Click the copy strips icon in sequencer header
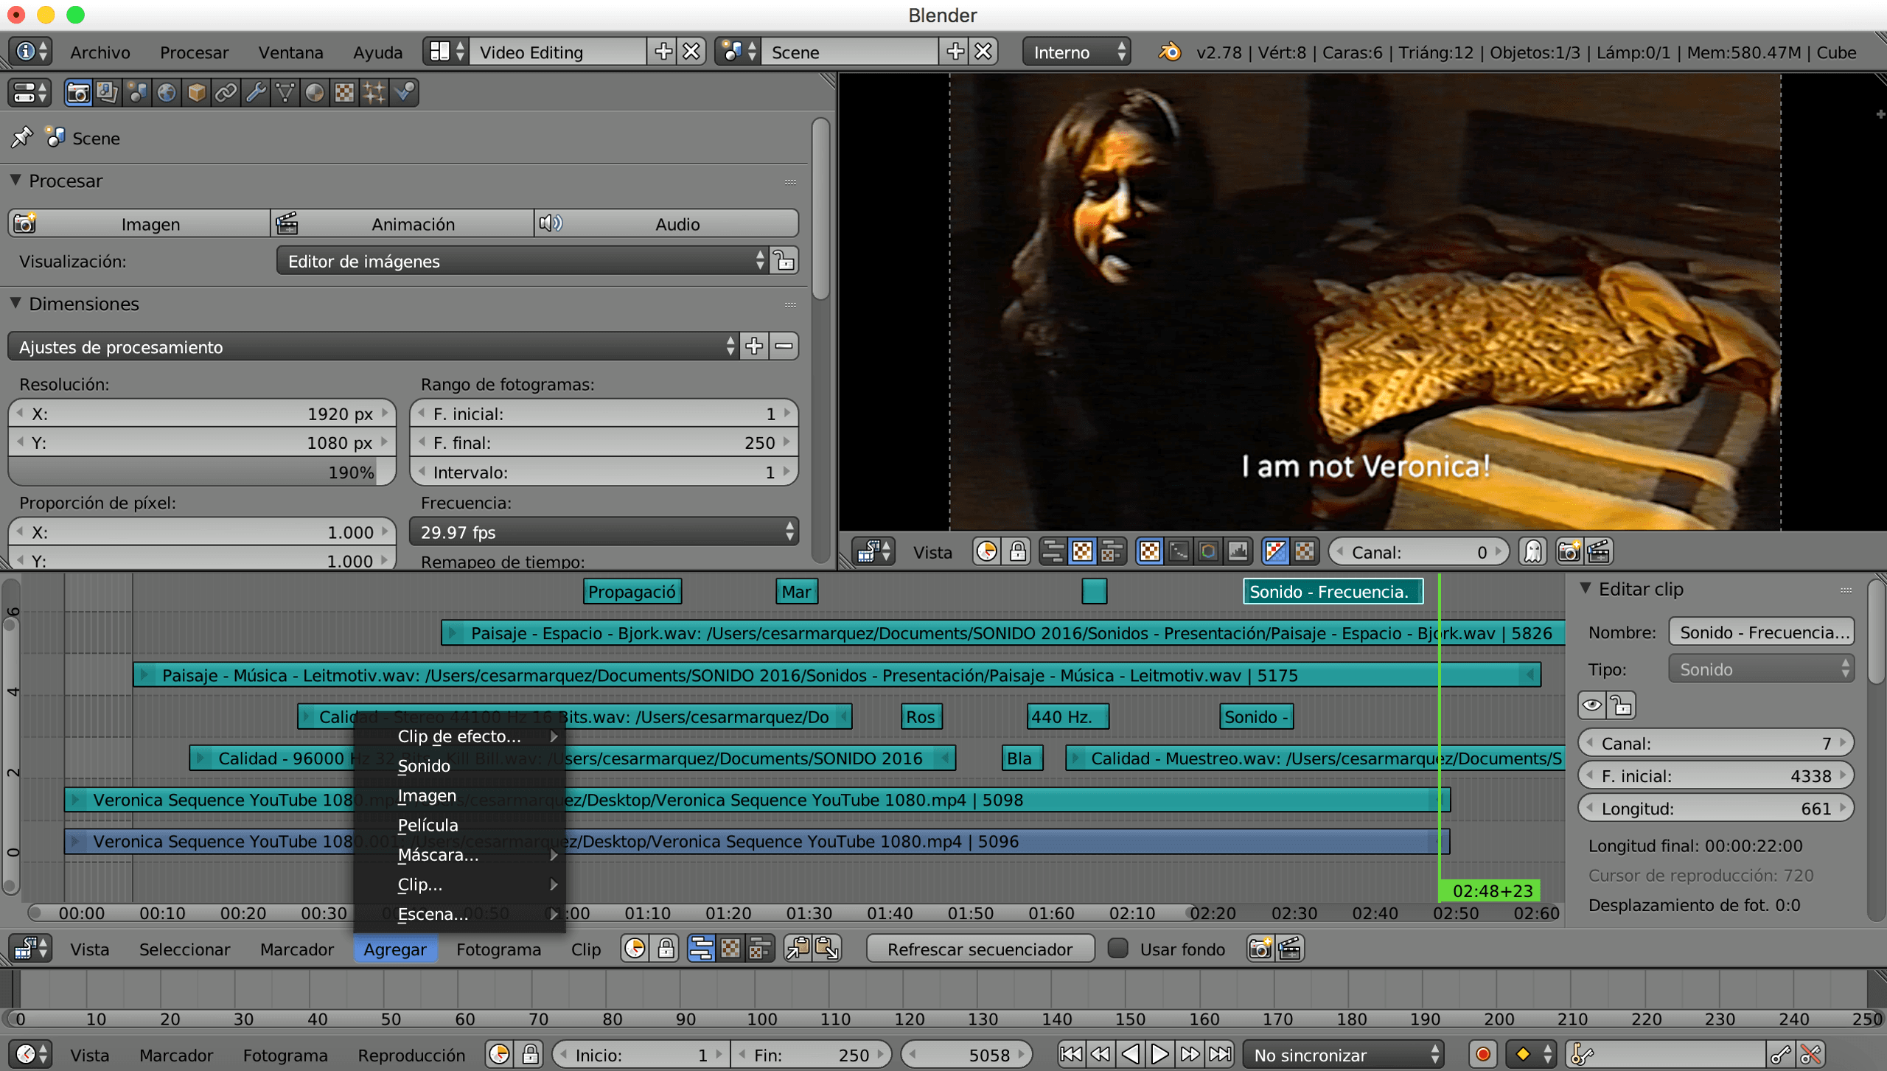 pos(800,949)
